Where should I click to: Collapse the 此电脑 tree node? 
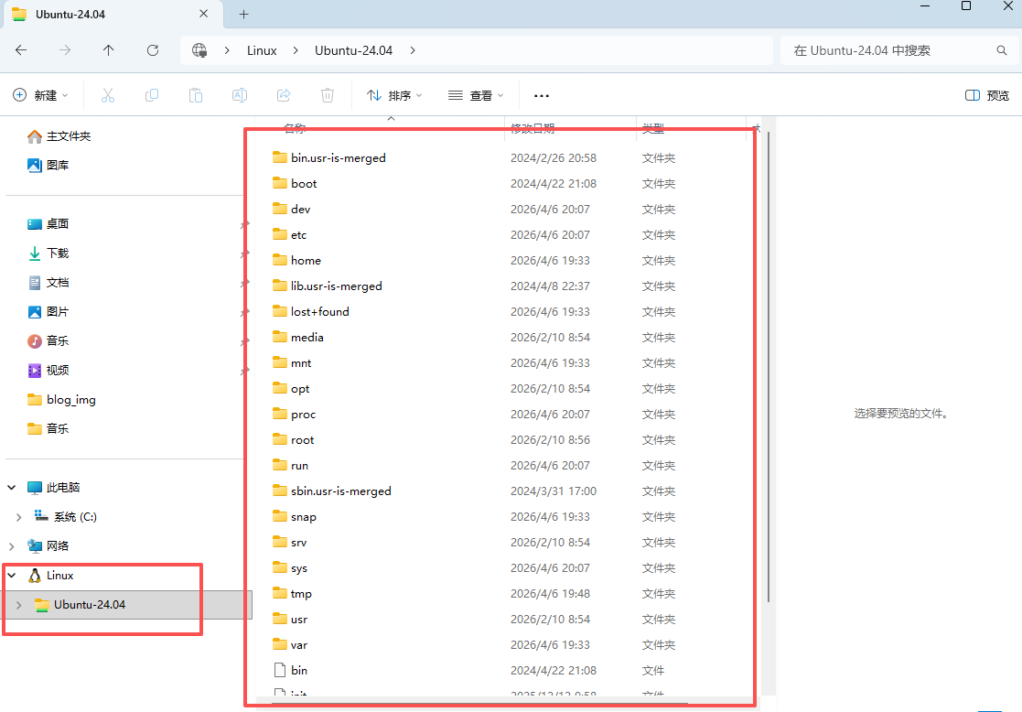[12, 487]
